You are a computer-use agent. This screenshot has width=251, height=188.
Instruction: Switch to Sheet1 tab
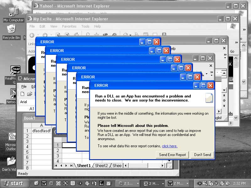(84, 166)
